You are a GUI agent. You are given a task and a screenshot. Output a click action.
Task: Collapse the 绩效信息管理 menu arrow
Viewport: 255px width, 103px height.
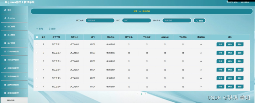tap(25, 93)
